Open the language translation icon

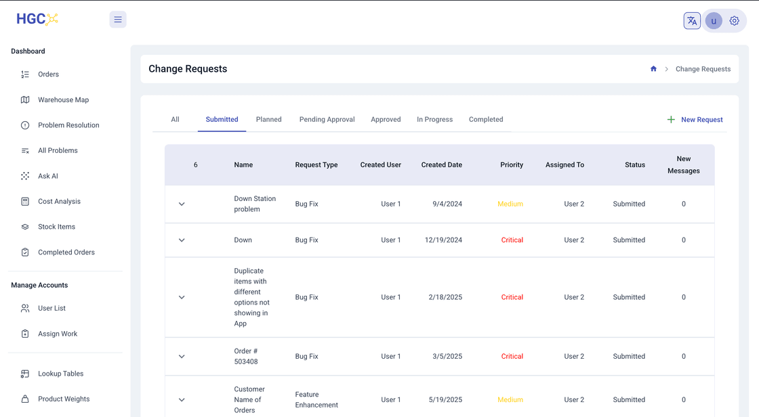coord(692,21)
